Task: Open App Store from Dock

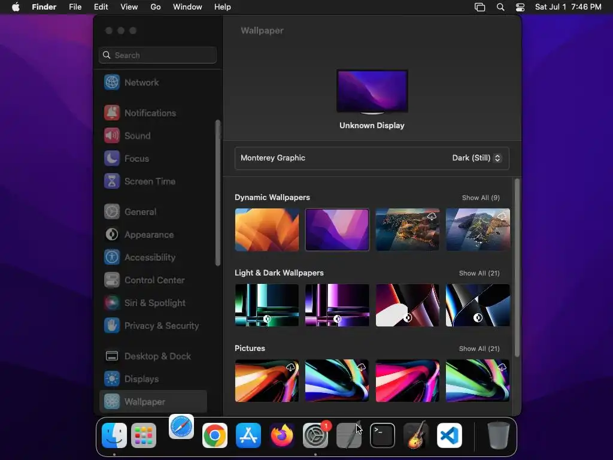Action: click(x=248, y=435)
